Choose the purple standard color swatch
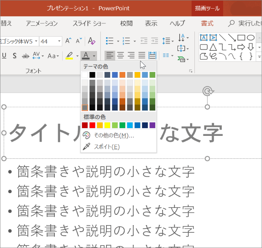This screenshot has height=248, width=262. click(x=152, y=125)
